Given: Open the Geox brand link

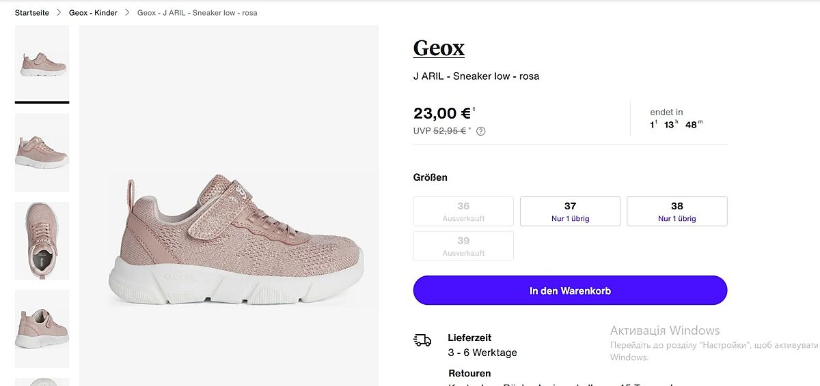Looking at the screenshot, I should (x=439, y=48).
